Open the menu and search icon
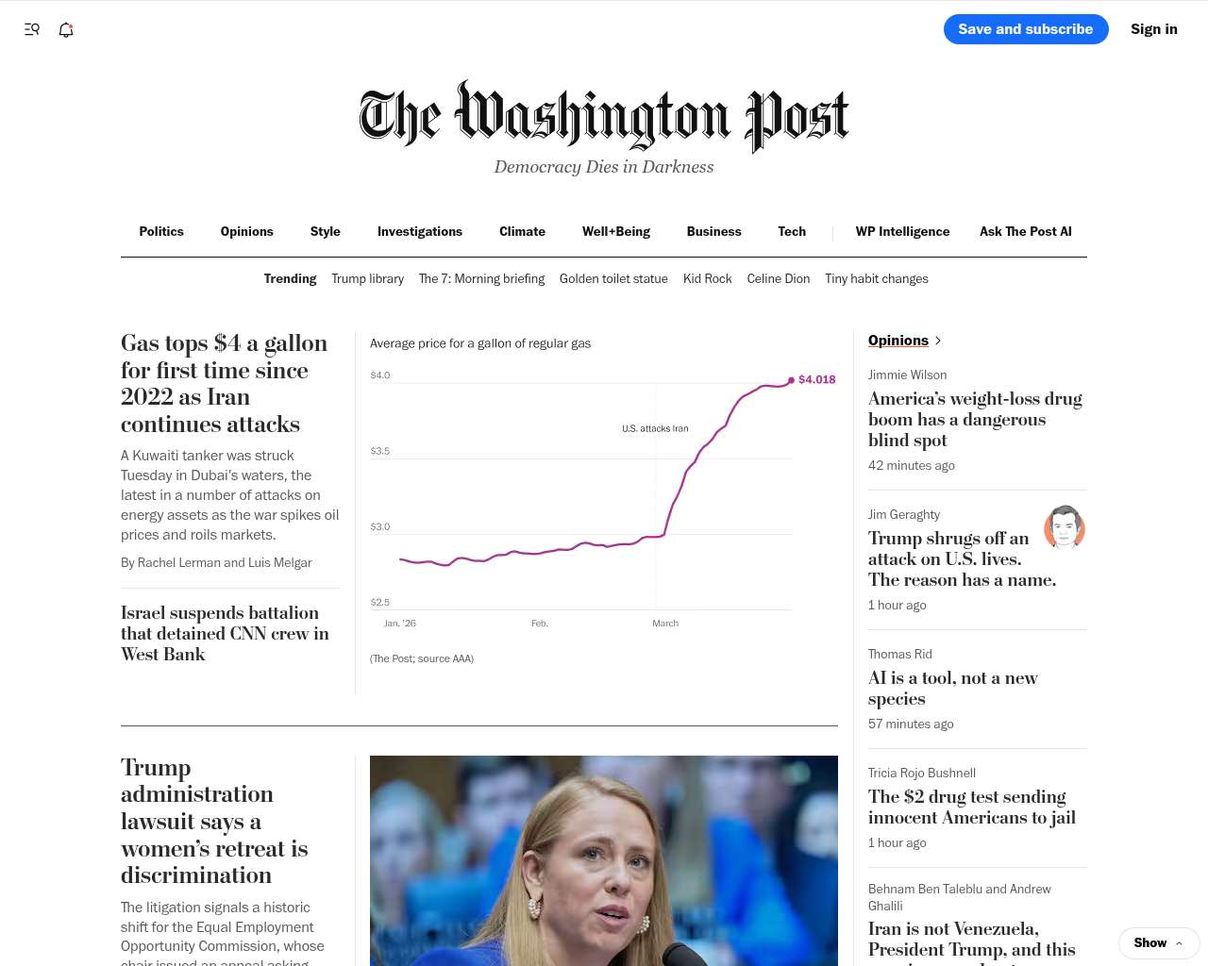 32,29
